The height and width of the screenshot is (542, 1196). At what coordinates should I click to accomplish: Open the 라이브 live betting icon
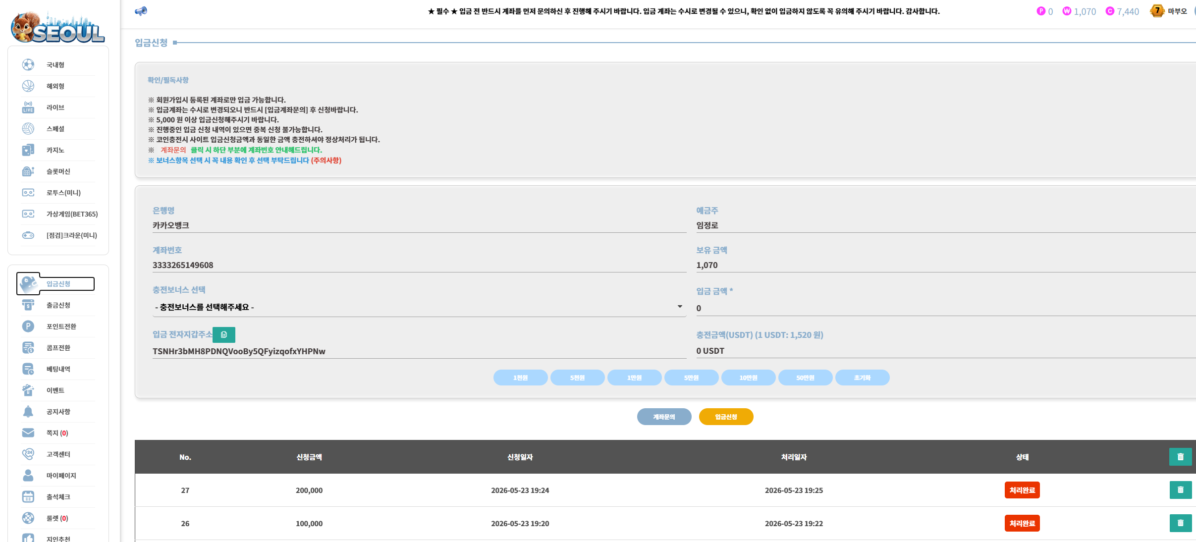(28, 108)
